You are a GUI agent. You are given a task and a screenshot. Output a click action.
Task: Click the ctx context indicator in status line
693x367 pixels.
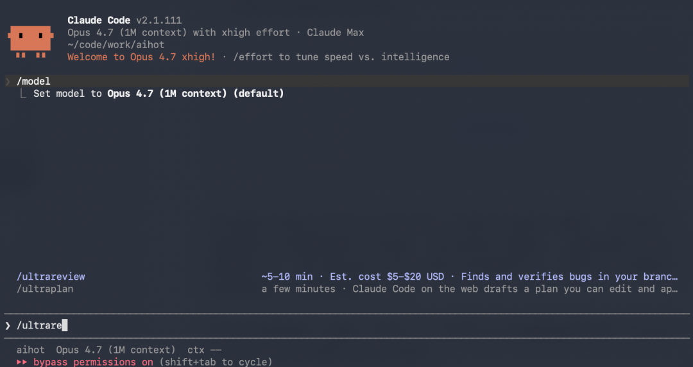pyautogui.click(x=205, y=350)
